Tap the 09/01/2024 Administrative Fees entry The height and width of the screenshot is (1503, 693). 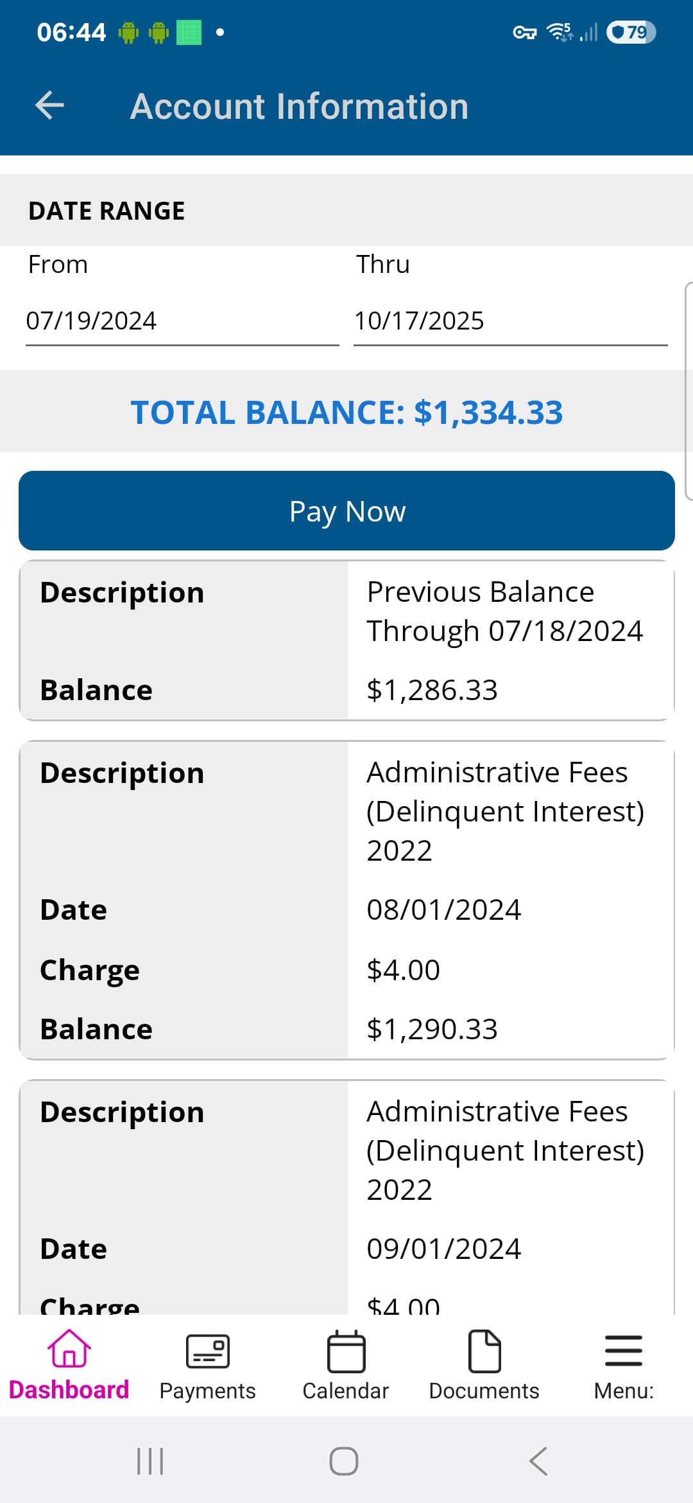(346, 1195)
